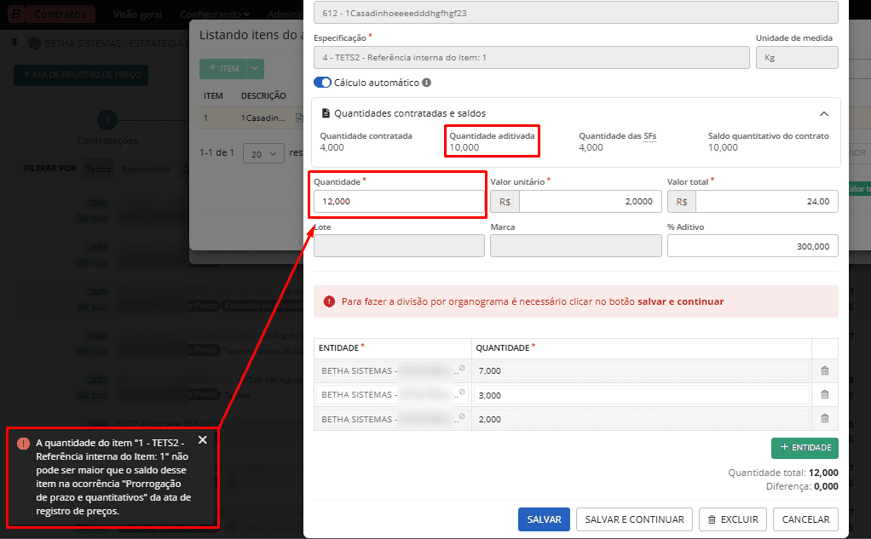This screenshot has width=871, height=539.
Task: Click the Betha logo icon
Action: click(x=15, y=14)
